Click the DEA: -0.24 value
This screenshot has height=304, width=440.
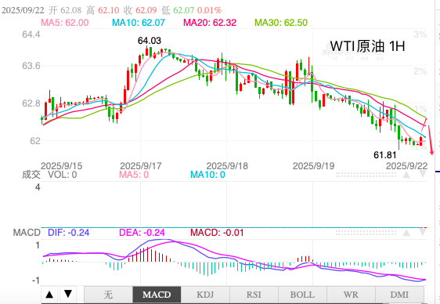coord(142,233)
